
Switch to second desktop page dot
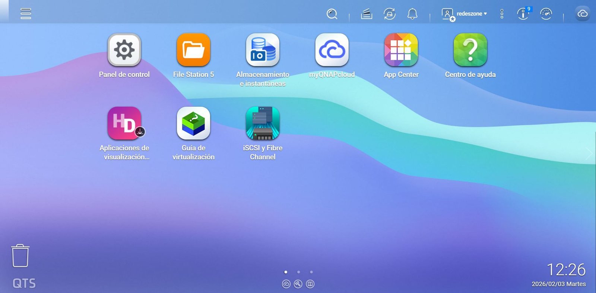click(298, 272)
